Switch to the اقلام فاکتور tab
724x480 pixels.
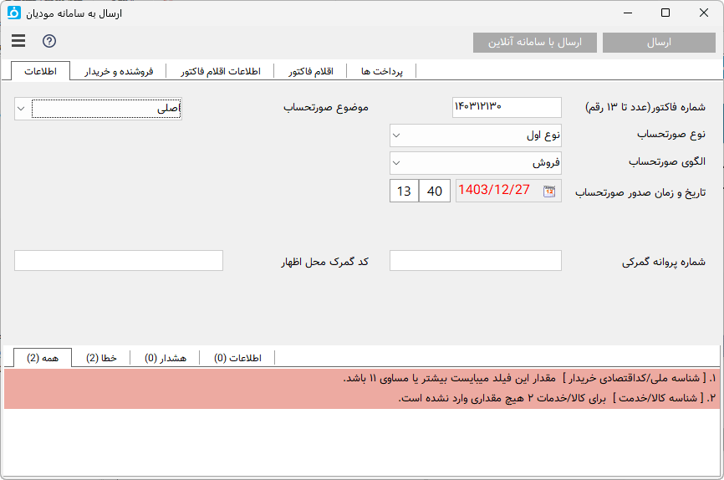311,72
